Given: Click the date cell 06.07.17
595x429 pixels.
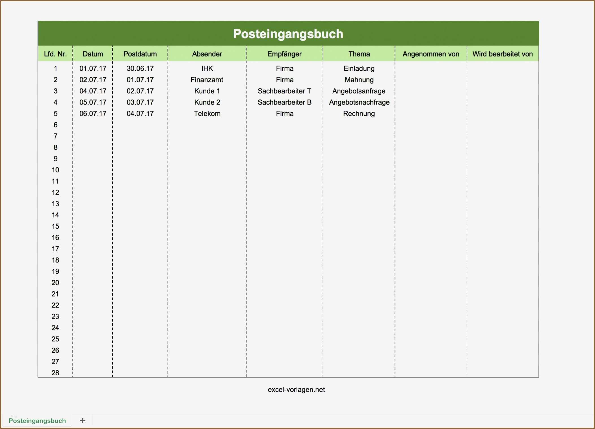Looking at the screenshot, I should pos(93,114).
